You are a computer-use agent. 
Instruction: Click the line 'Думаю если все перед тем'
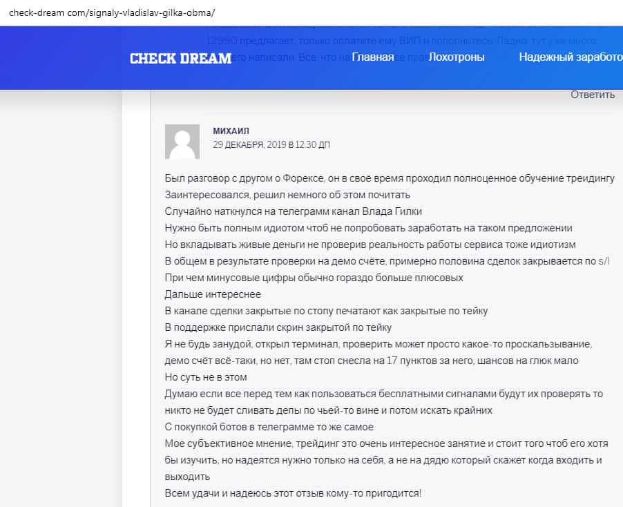[x=384, y=394]
